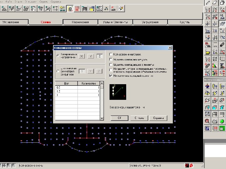The width and height of the screenshot is (226, 169).
Task: Click the table scrollbar thumb
Action: tap(102, 87)
